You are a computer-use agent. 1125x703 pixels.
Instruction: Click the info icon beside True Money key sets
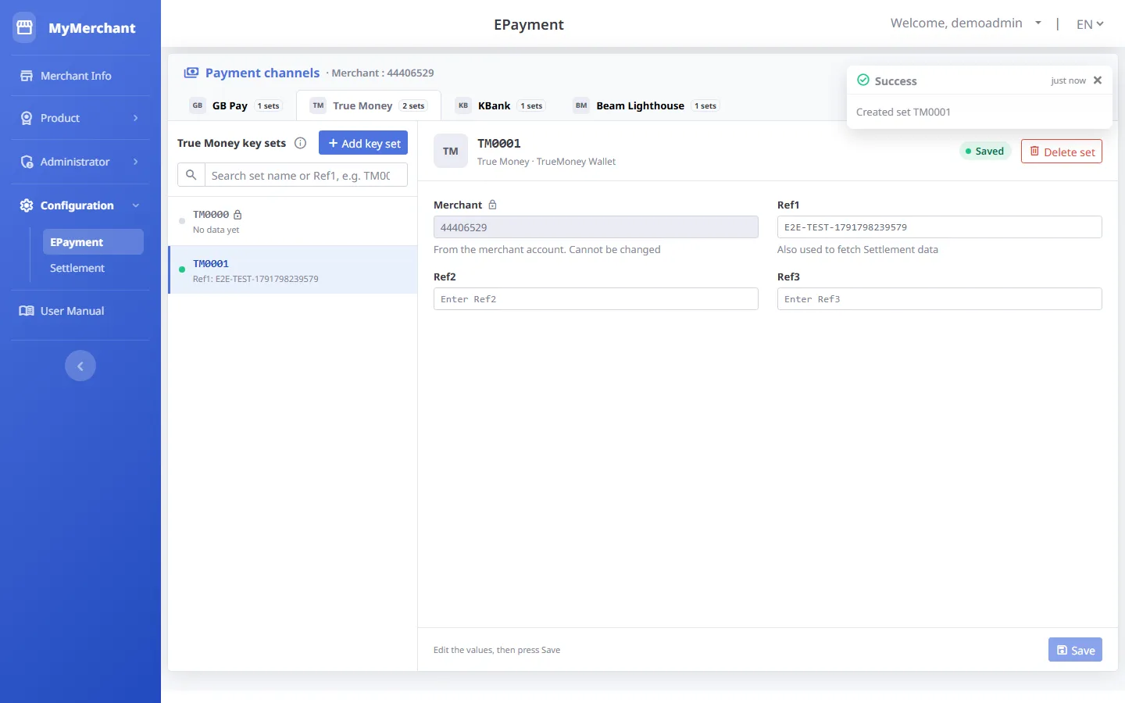tap(300, 143)
